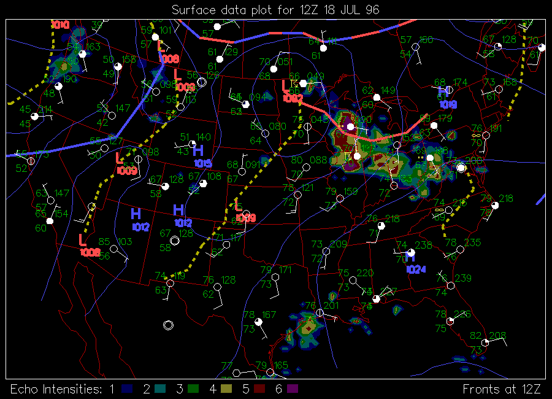Click echo intensity 2 legend swatch
Viewport: 552px width, 399px height.
(160, 389)
